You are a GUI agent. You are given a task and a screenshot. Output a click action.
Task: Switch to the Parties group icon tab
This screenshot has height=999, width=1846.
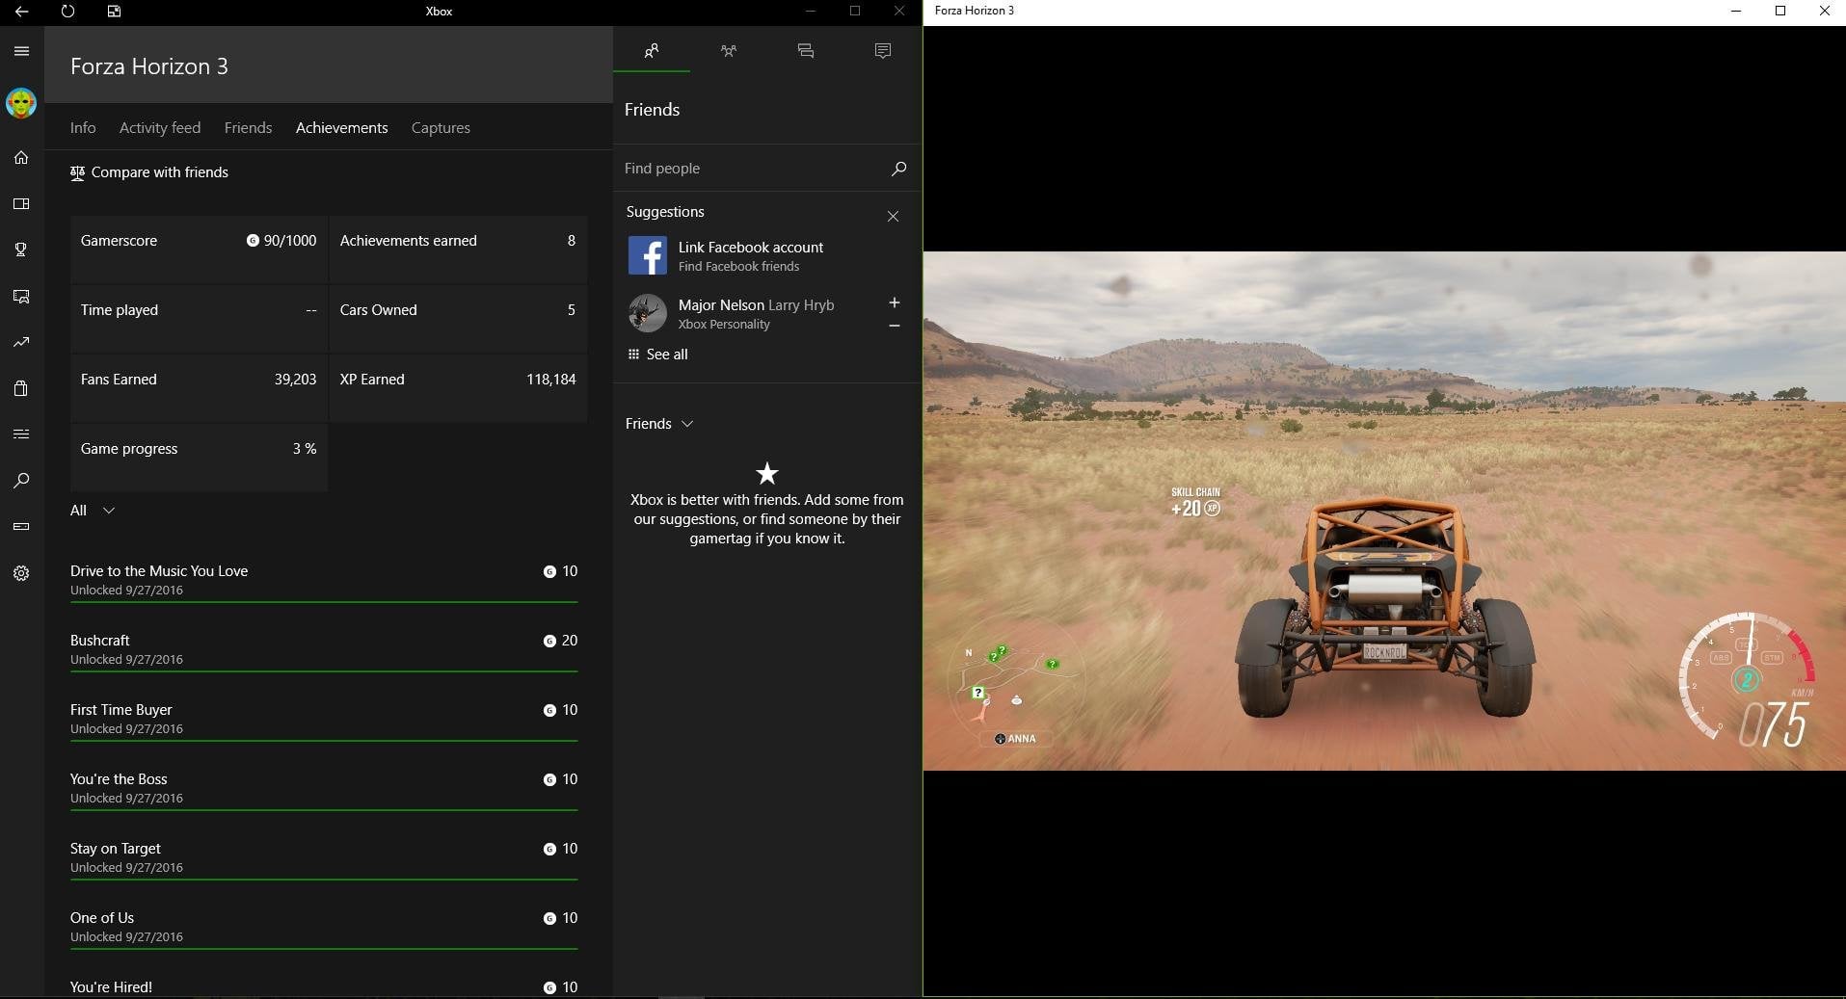(x=729, y=51)
